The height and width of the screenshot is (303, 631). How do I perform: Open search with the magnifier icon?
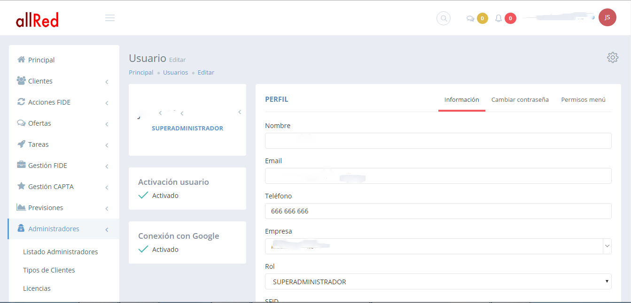[443, 18]
